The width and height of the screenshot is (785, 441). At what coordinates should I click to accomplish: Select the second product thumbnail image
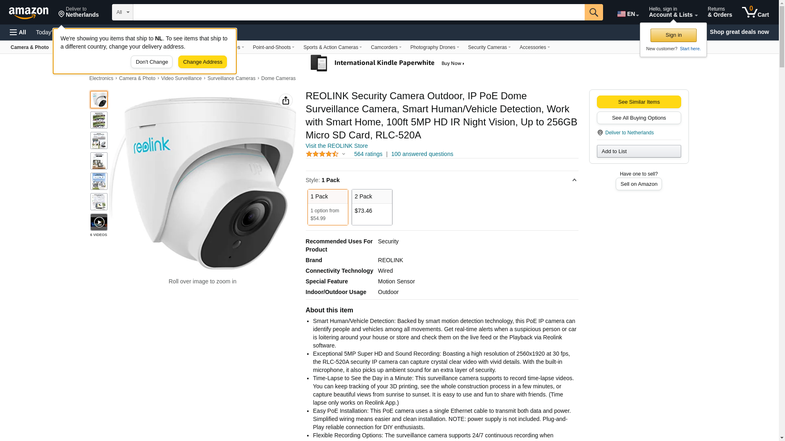tap(99, 120)
